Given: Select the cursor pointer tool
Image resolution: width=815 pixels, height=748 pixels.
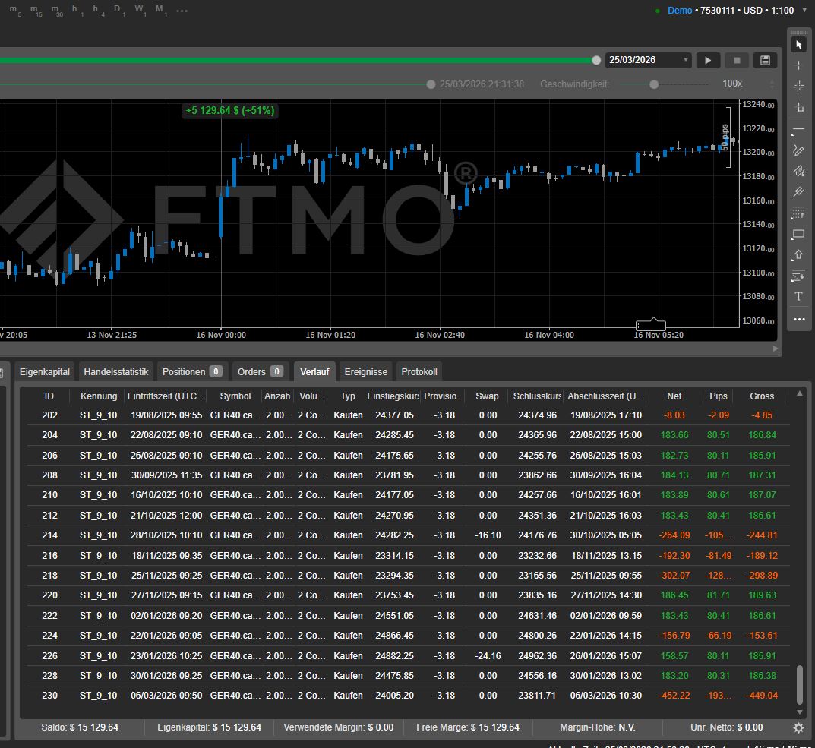Looking at the screenshot, I should [x=798, y=45].
